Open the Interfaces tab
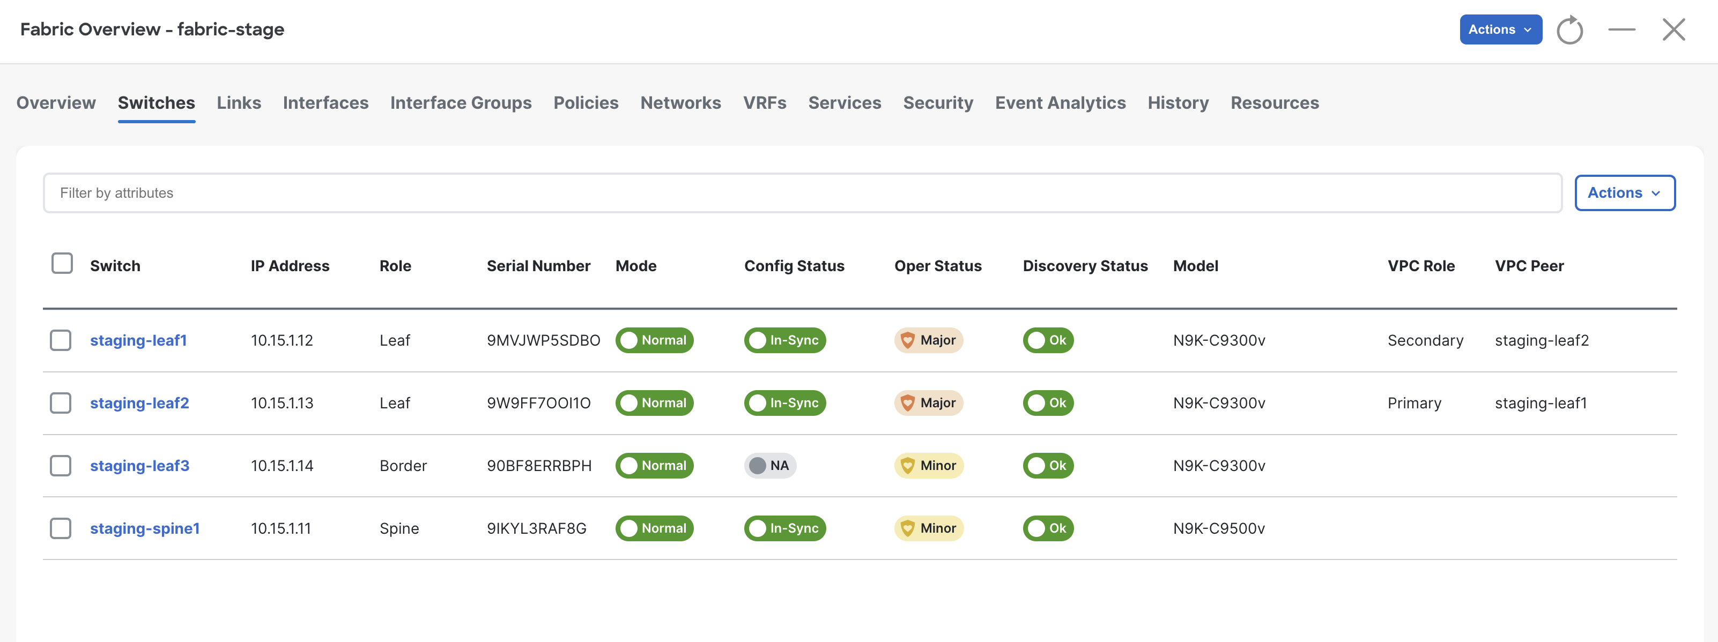Screen dimensions: 1718x642 pos(325,103)
